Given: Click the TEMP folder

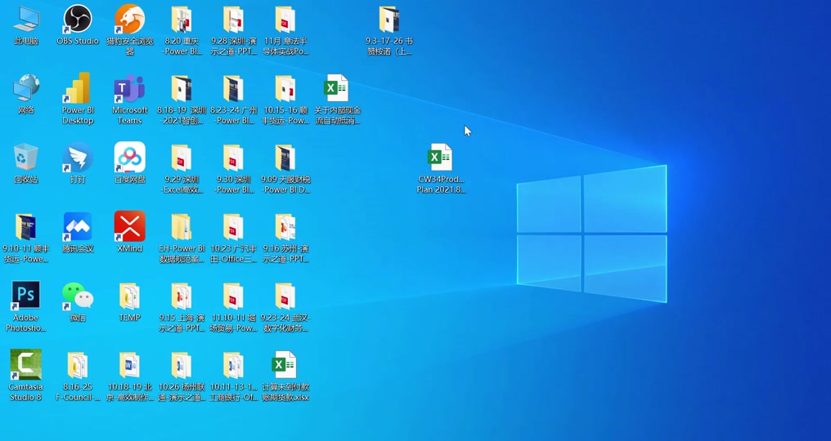Looking at the screenshot, I should [x=130, y=302].
